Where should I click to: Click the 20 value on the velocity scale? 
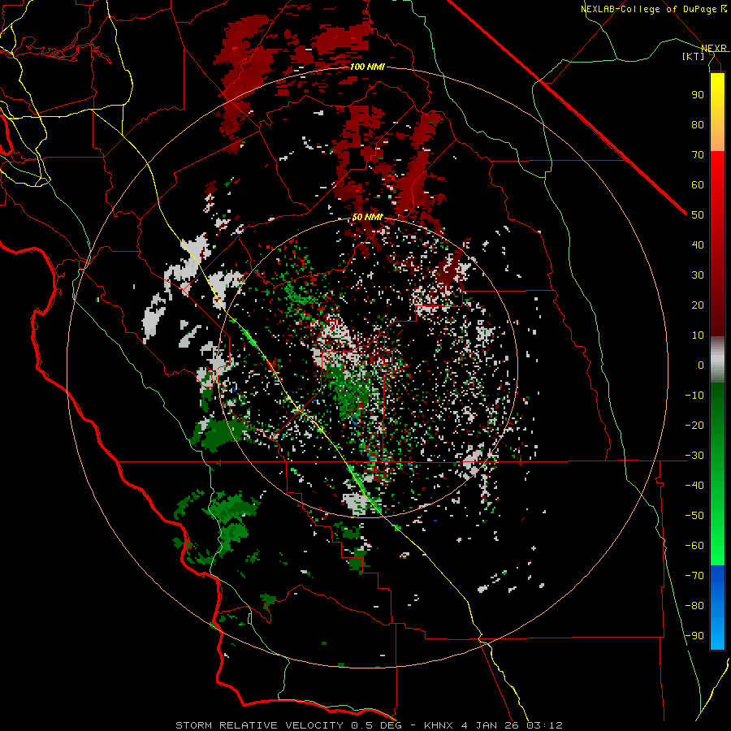click(698, 305)
